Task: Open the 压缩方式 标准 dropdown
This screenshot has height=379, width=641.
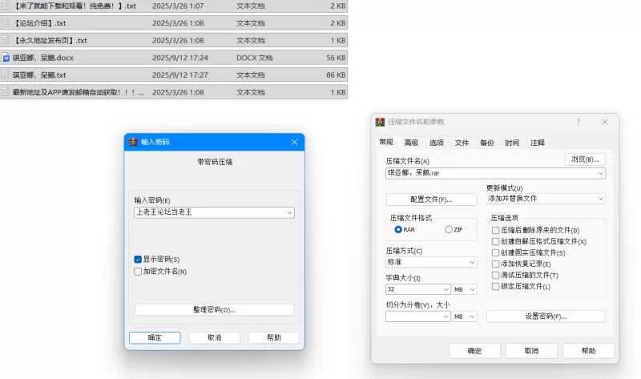Action: pos(431,262)
